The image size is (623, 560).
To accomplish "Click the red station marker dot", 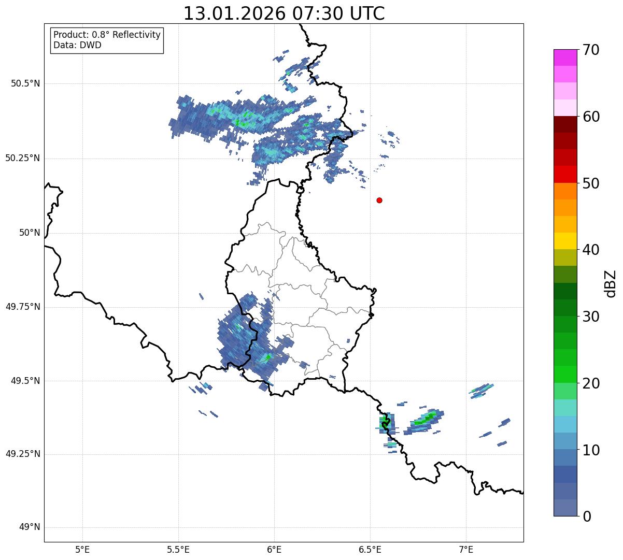I will [x=379, y=200].
